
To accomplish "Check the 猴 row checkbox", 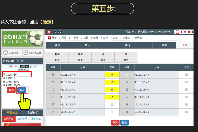I will (x=112, y=105).
